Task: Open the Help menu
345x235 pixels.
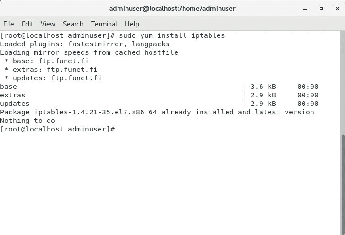Action: 132,24
